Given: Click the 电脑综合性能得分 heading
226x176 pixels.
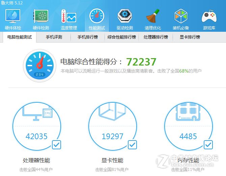Looking at the screenshot, I should click(x=91, y=62).
